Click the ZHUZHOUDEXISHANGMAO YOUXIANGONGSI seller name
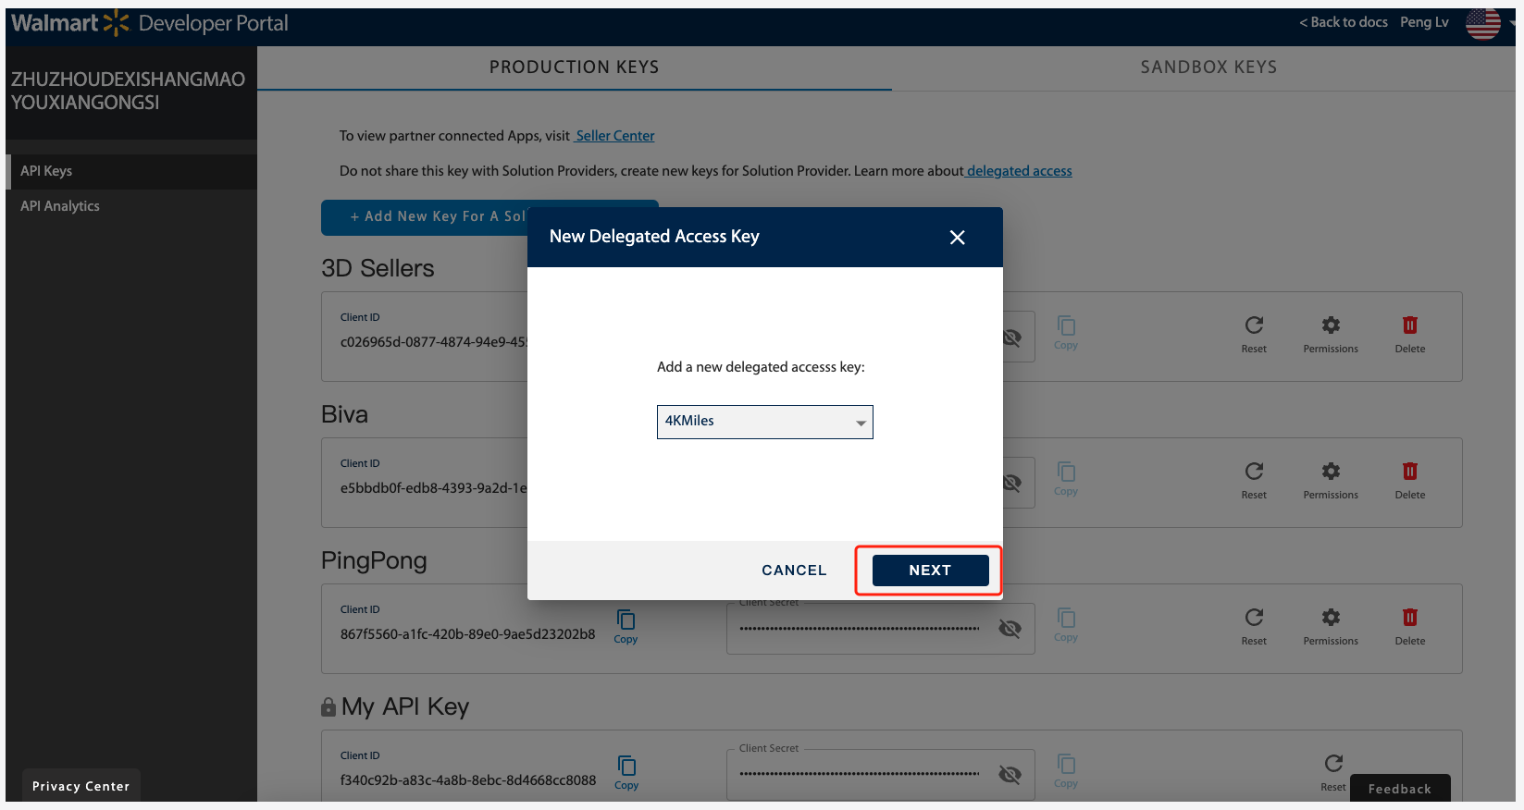 pyautogui.click(x=129, y=91)
